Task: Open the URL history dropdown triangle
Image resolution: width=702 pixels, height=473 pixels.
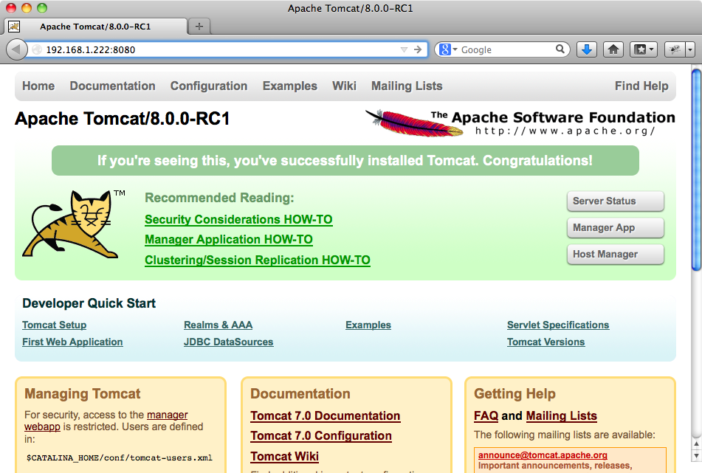Action: [x=404, y=49]
